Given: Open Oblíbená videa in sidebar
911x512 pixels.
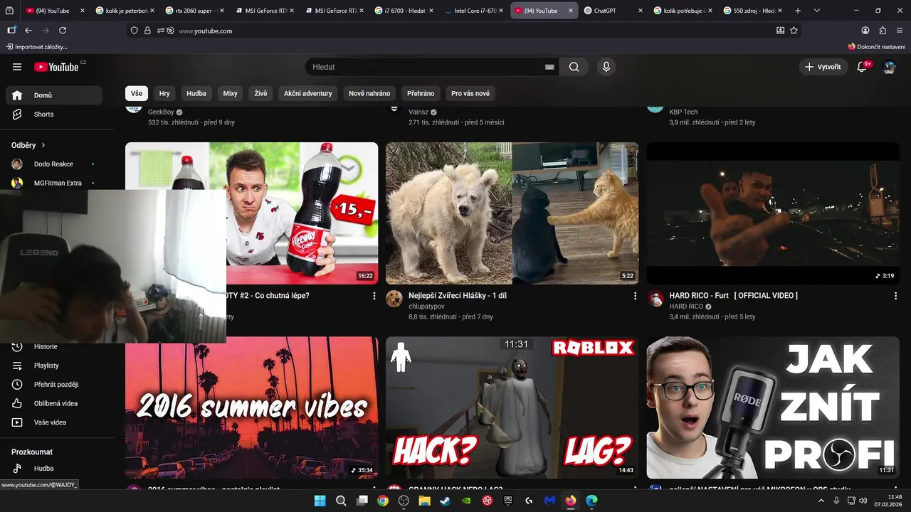Looking at the screenshot, I should [x=54, y=403].
